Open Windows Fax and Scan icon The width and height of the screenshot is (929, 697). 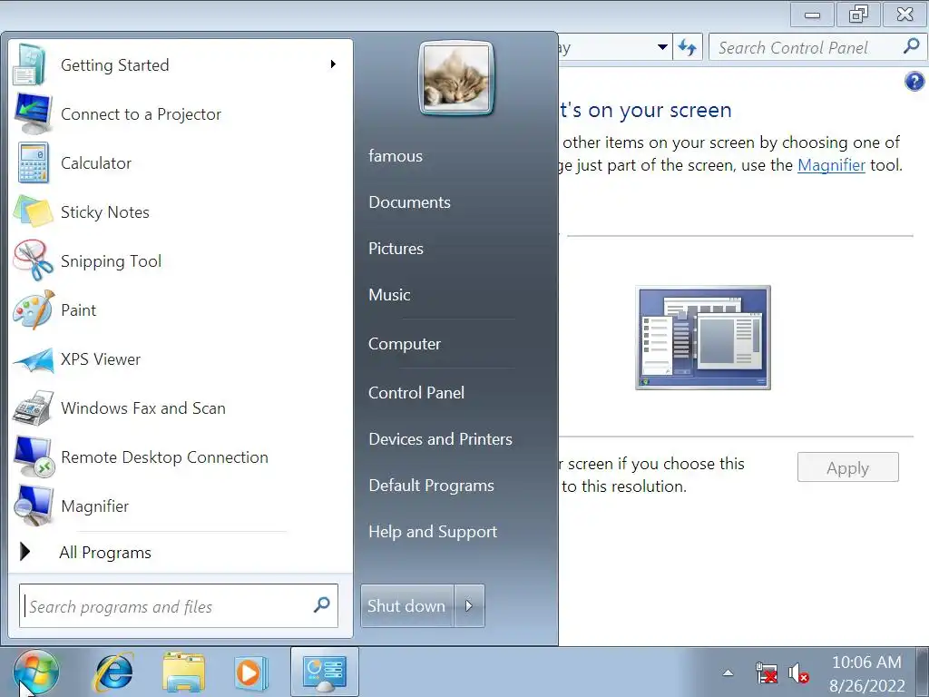point(34,407)
